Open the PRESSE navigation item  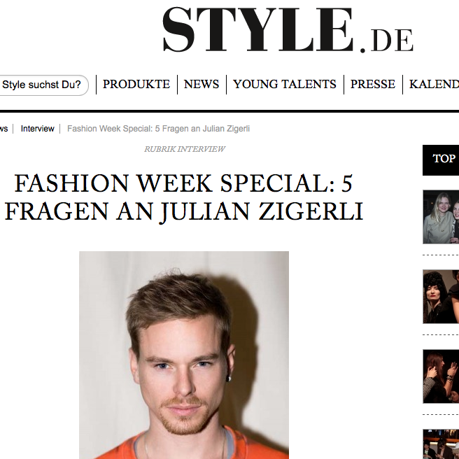pyautogui.click(x=373, y=84)
